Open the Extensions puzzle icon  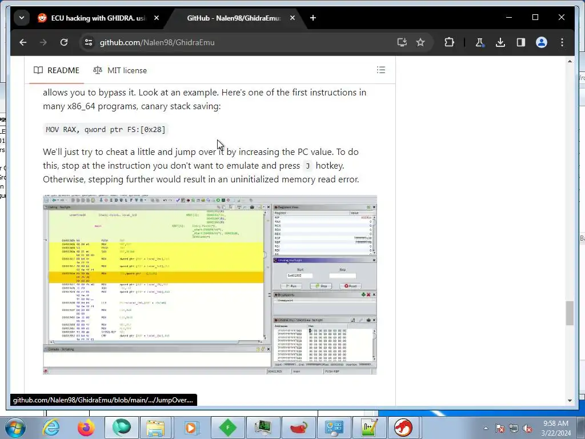point(449,42)
